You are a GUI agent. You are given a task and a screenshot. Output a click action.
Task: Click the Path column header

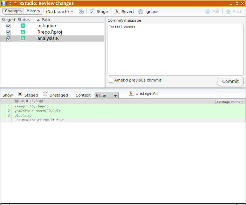tap(70, 20)
